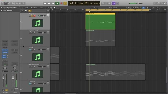This screenshot has height=94, width=168.
Task: Adjust the master volume slider
Action: tap(136, 3)
